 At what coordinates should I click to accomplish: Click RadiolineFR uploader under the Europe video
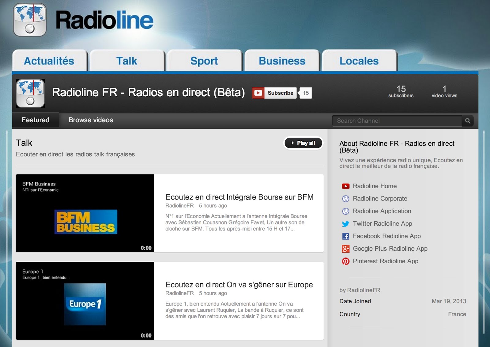click(179, 293)
